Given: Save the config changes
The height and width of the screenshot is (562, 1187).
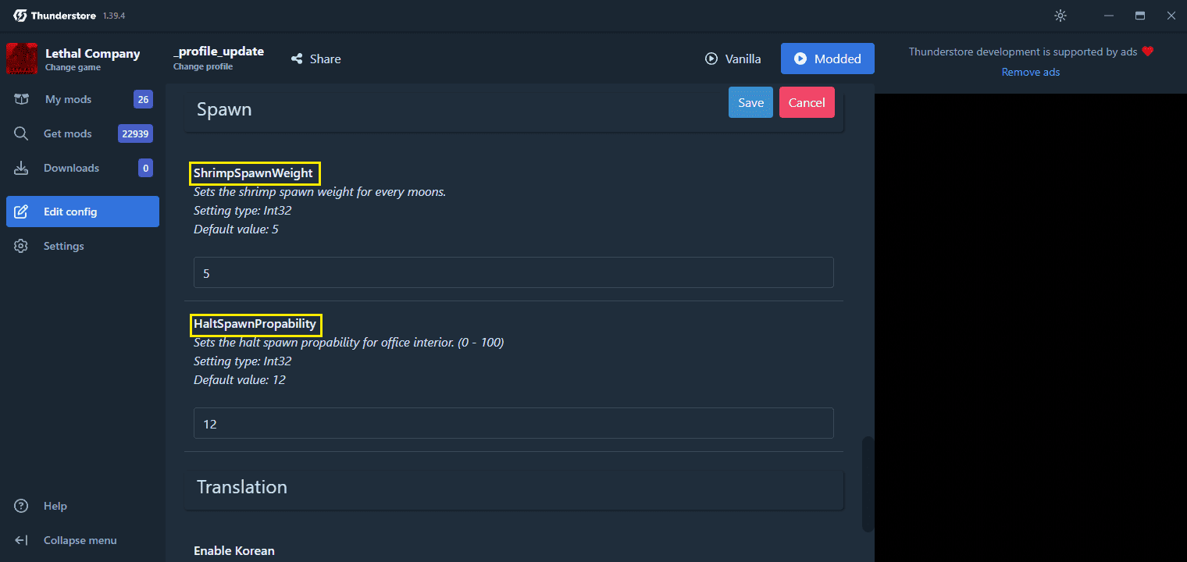Looking at the screenshot, I should pyautogui.click(x=751, y=102).
